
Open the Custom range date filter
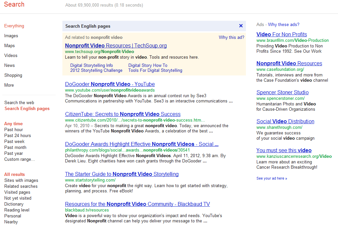(18, 159)
